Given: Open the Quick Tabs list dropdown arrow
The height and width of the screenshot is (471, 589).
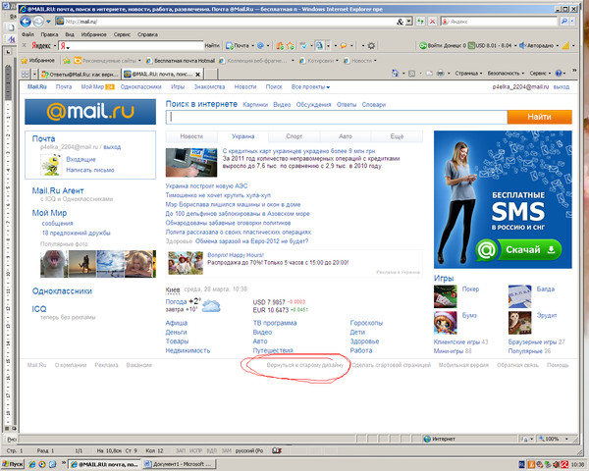Looking at the screenshot, I should pyautogui.click(x=34, y=74).
